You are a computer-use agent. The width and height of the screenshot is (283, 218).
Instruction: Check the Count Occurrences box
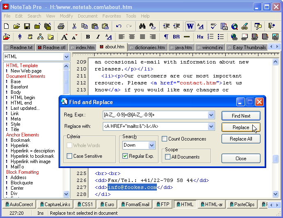click(x=164, y=139)
